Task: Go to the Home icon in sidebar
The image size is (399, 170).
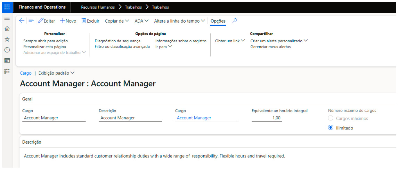Action: pos(7,29)
